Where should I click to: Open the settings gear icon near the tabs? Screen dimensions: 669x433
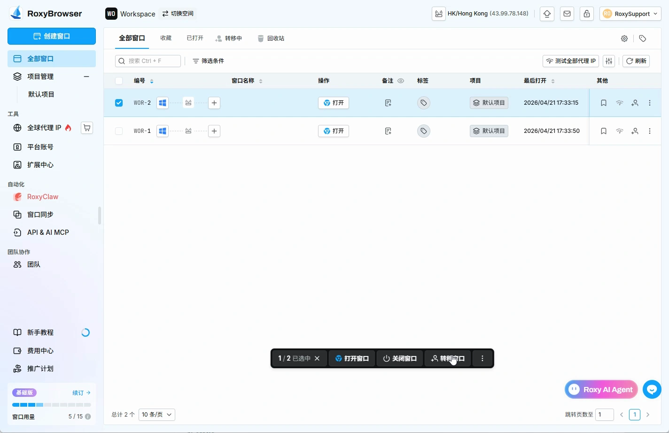click(624, 39)
